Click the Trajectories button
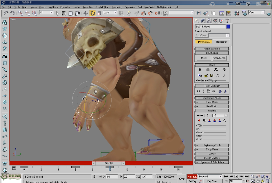 point(221,42)
